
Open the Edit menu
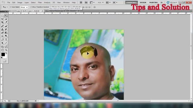(14, 2)
